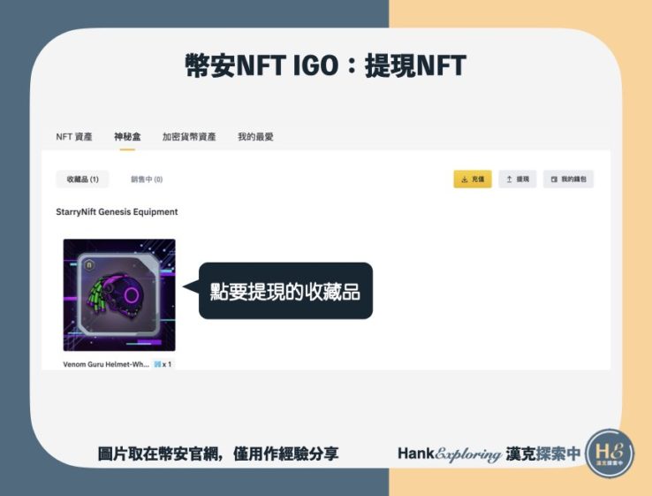Image resolution: width=652 pixels, height=496 pixels.
Task: Click the StarryNift Genesis Equipment heading
Action: [117, 212]
